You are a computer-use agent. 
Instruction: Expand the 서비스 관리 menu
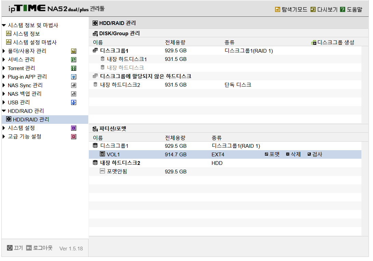click(x=3, y=59)
